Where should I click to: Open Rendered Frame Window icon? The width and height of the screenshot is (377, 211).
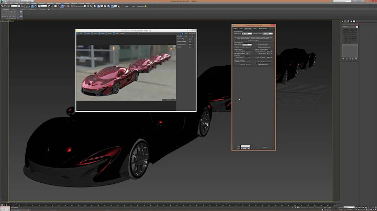[x=115, y=6]
